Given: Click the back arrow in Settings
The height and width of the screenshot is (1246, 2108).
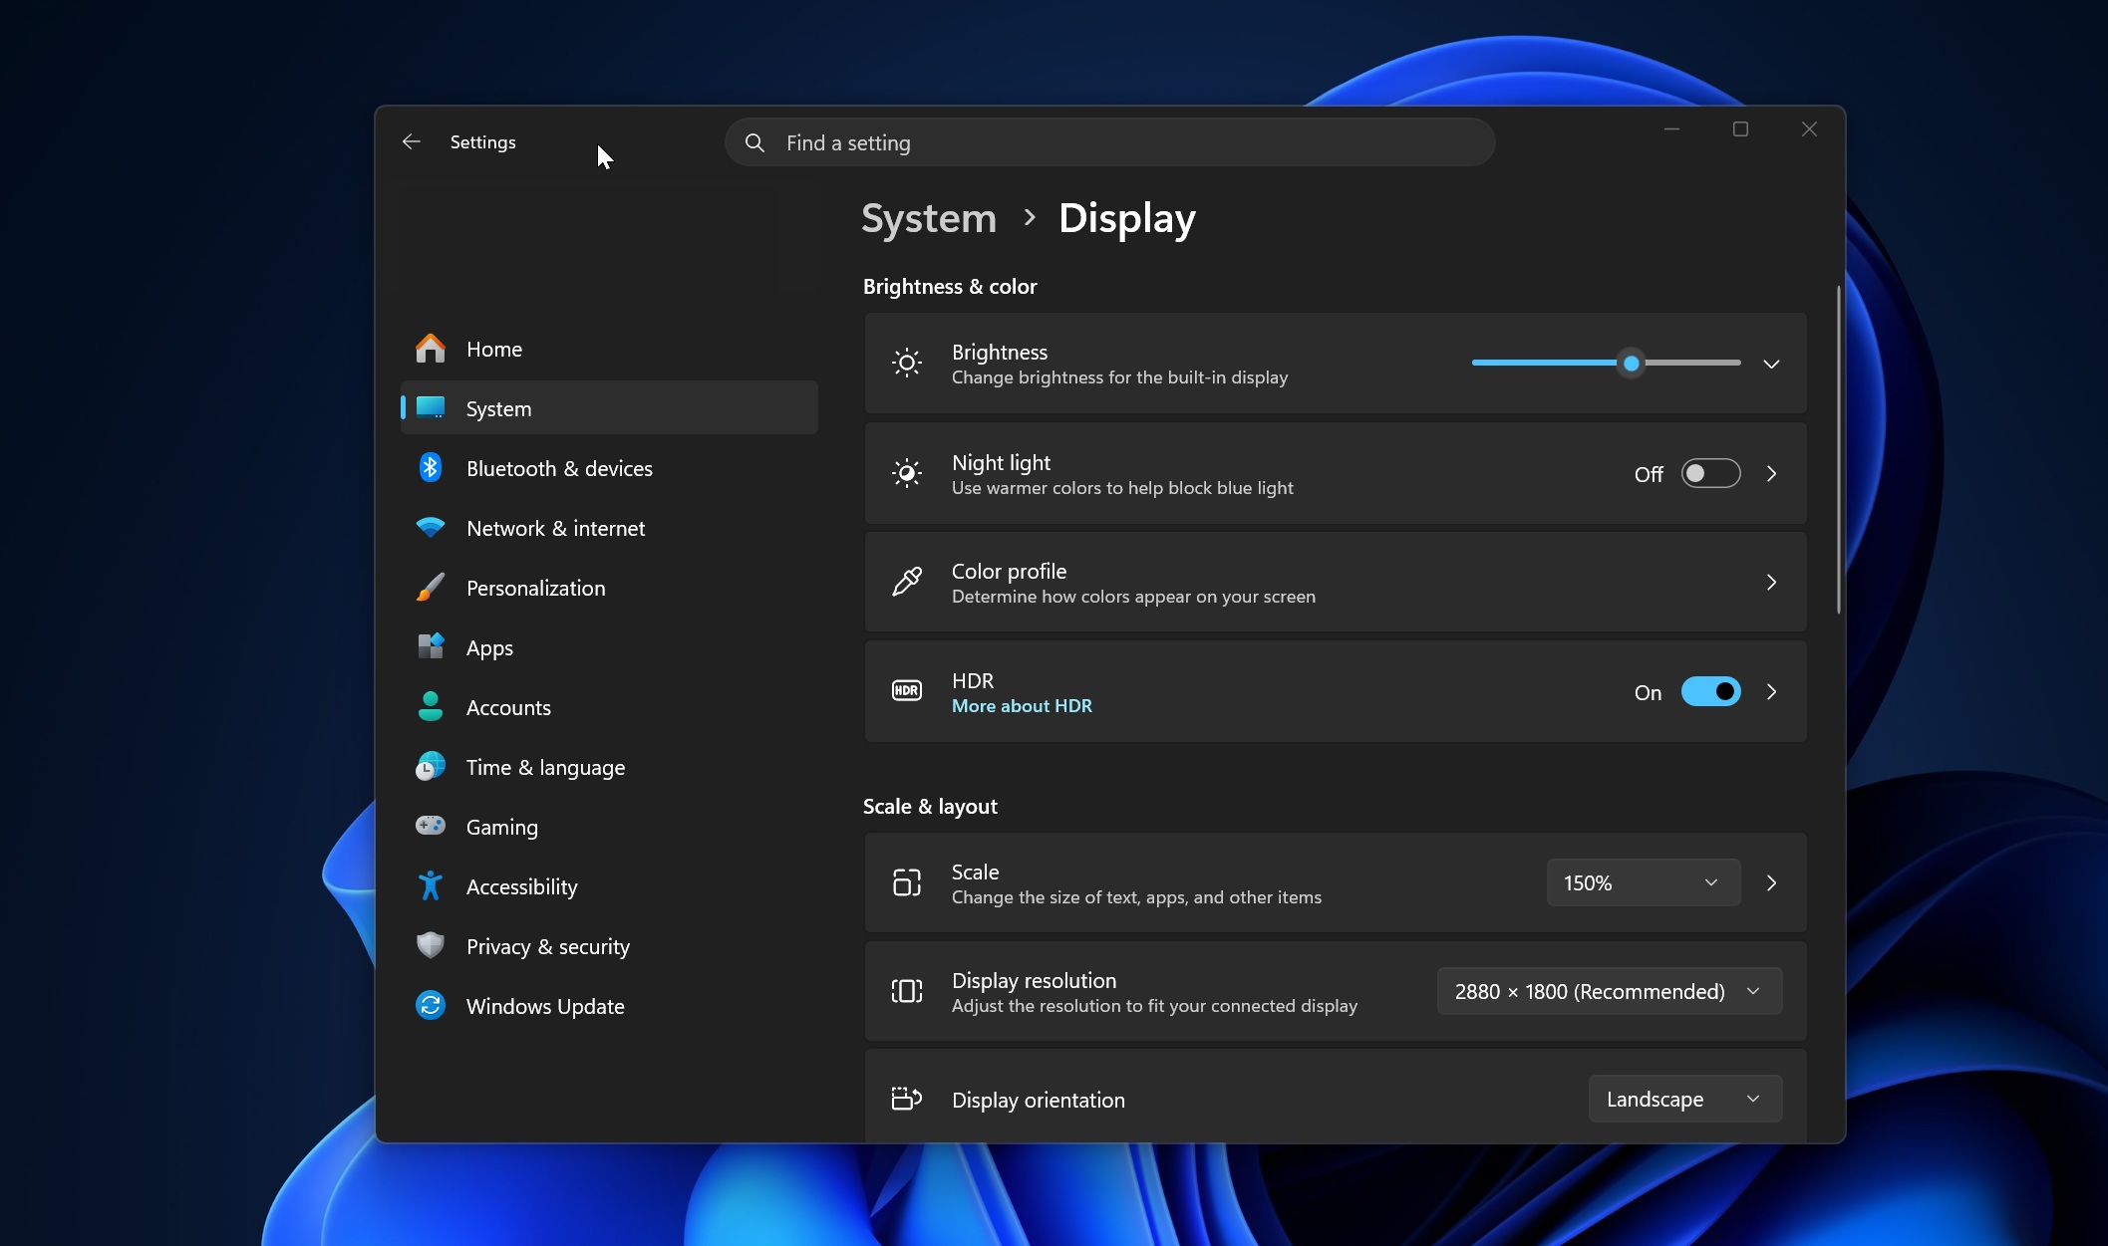Looking at the screenshot, I should pos(411,141).
